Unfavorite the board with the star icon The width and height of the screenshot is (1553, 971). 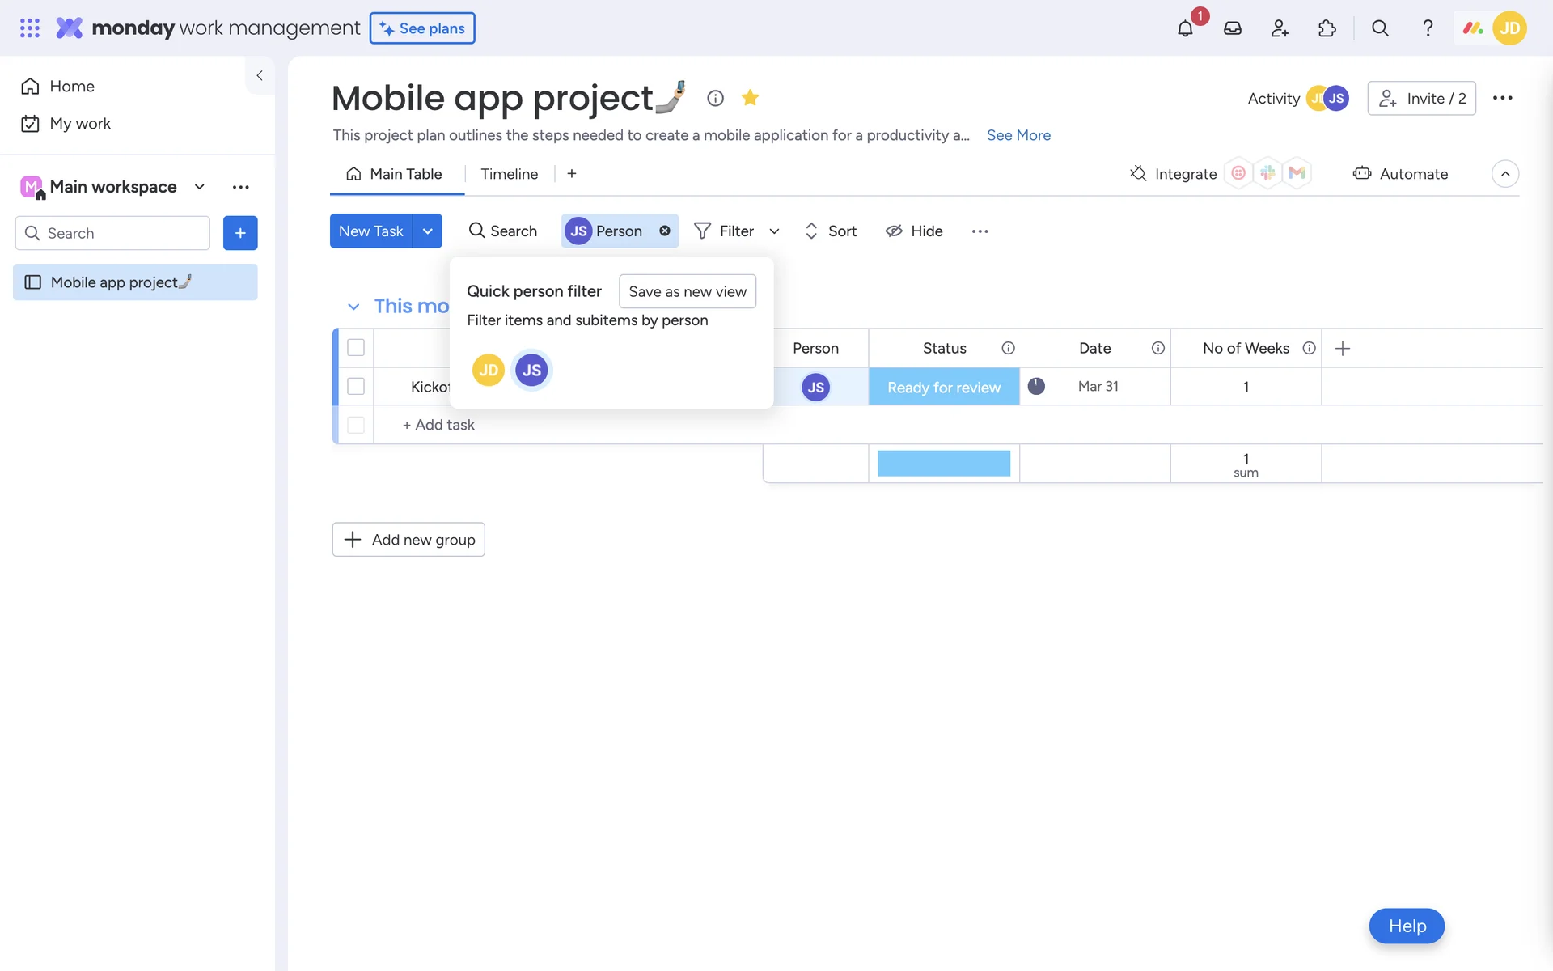(x=750, y=98)
